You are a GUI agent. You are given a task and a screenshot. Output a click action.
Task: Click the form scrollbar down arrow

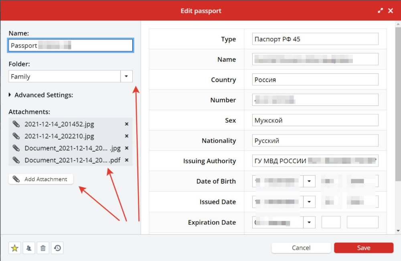coord(398,231)
